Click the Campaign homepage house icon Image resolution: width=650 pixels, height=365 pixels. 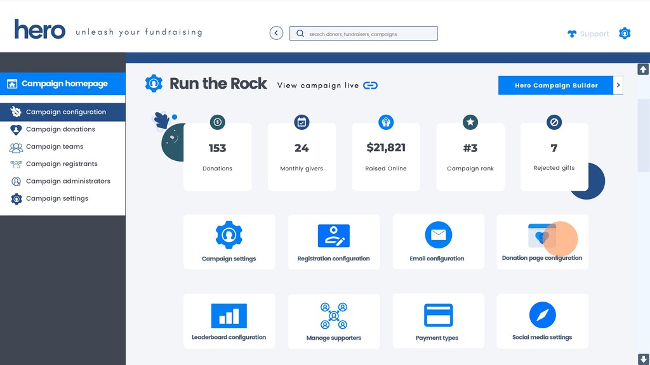(x=12, y=84)
